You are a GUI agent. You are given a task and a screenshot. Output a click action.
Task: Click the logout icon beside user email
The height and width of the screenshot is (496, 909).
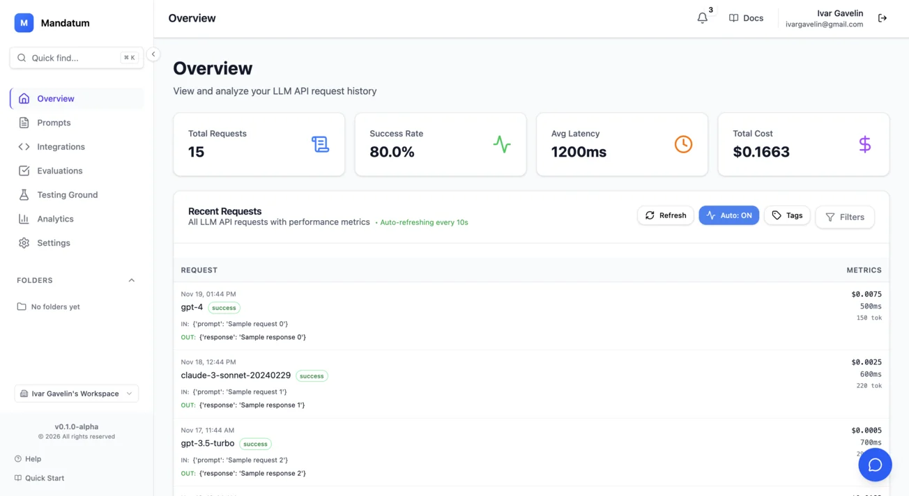point(883,18)
